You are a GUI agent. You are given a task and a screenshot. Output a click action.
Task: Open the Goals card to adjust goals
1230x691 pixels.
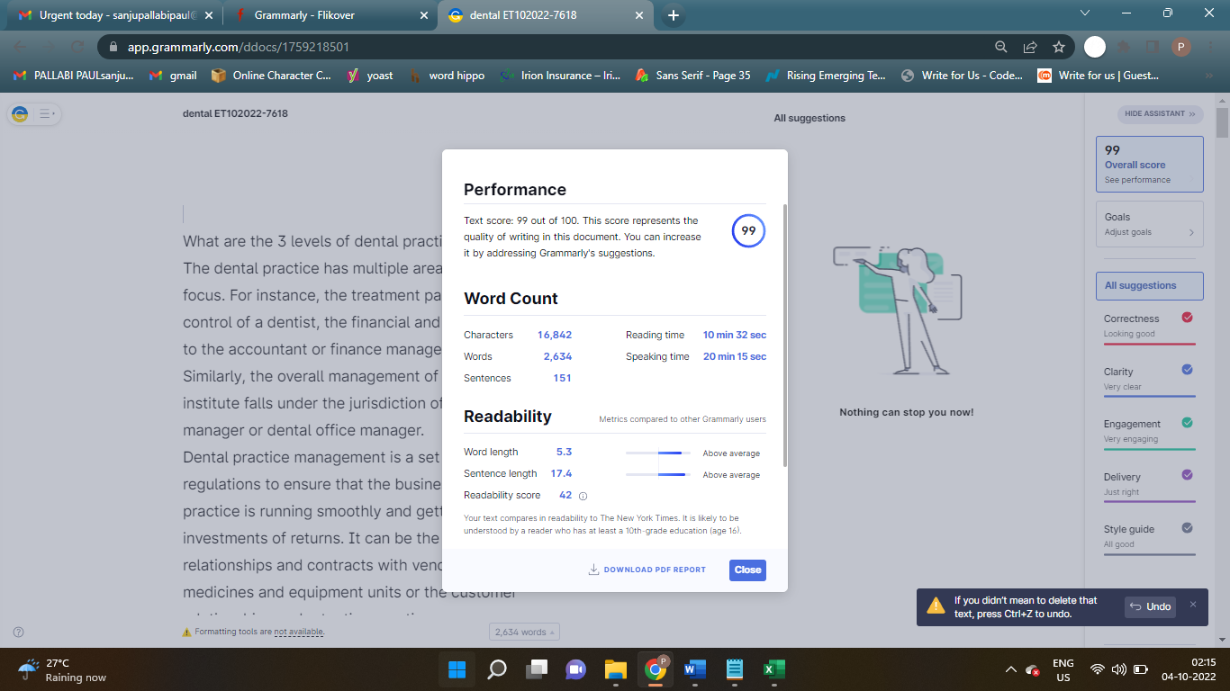(x=1149, y=224)
